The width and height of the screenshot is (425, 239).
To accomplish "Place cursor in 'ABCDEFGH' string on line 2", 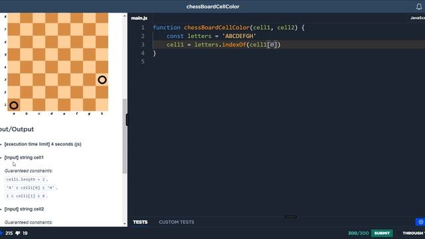I will coord(239,36).
